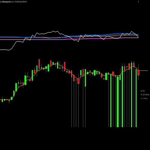The height and width of the screenshot is (150, 150).
Task: Click the widest green volume bar
Action: (118, 102)
